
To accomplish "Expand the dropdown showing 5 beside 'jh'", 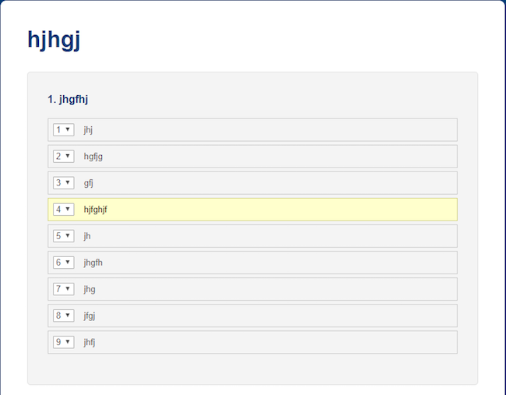I will pyautogui.click(x=64, y=236).
